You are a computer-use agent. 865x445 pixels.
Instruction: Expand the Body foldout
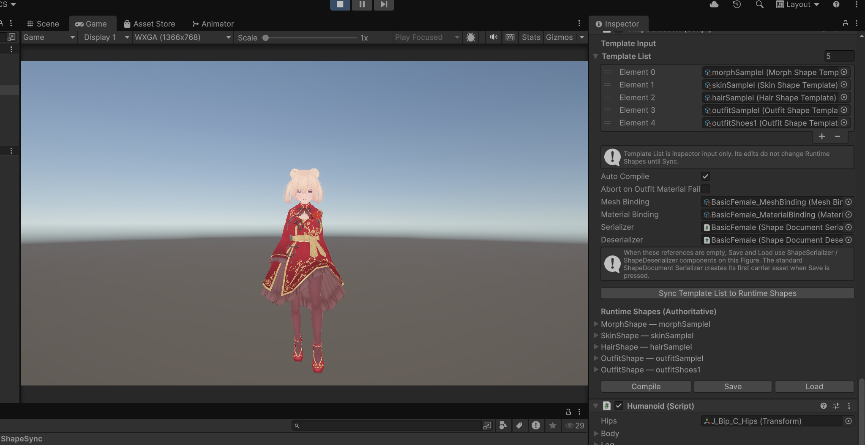click(596, 433)
